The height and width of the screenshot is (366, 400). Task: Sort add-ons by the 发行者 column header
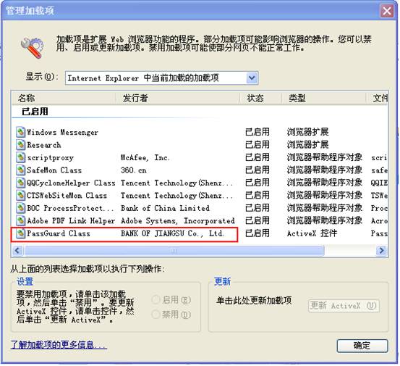(178, 98)
